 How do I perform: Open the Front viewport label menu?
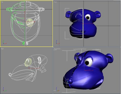[55, 2]
